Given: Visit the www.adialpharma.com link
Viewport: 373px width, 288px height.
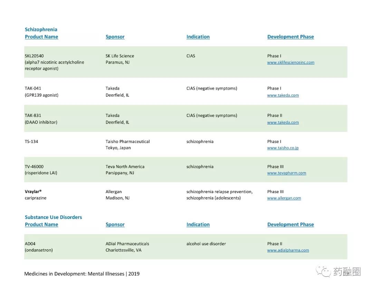Looking at the screenshot, I should point(288,250).
